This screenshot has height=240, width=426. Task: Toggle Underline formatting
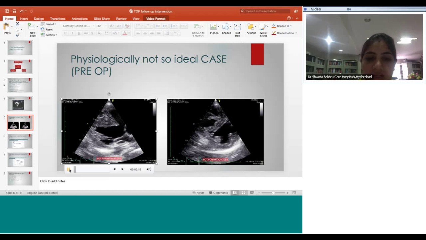[x=79, y=33]
